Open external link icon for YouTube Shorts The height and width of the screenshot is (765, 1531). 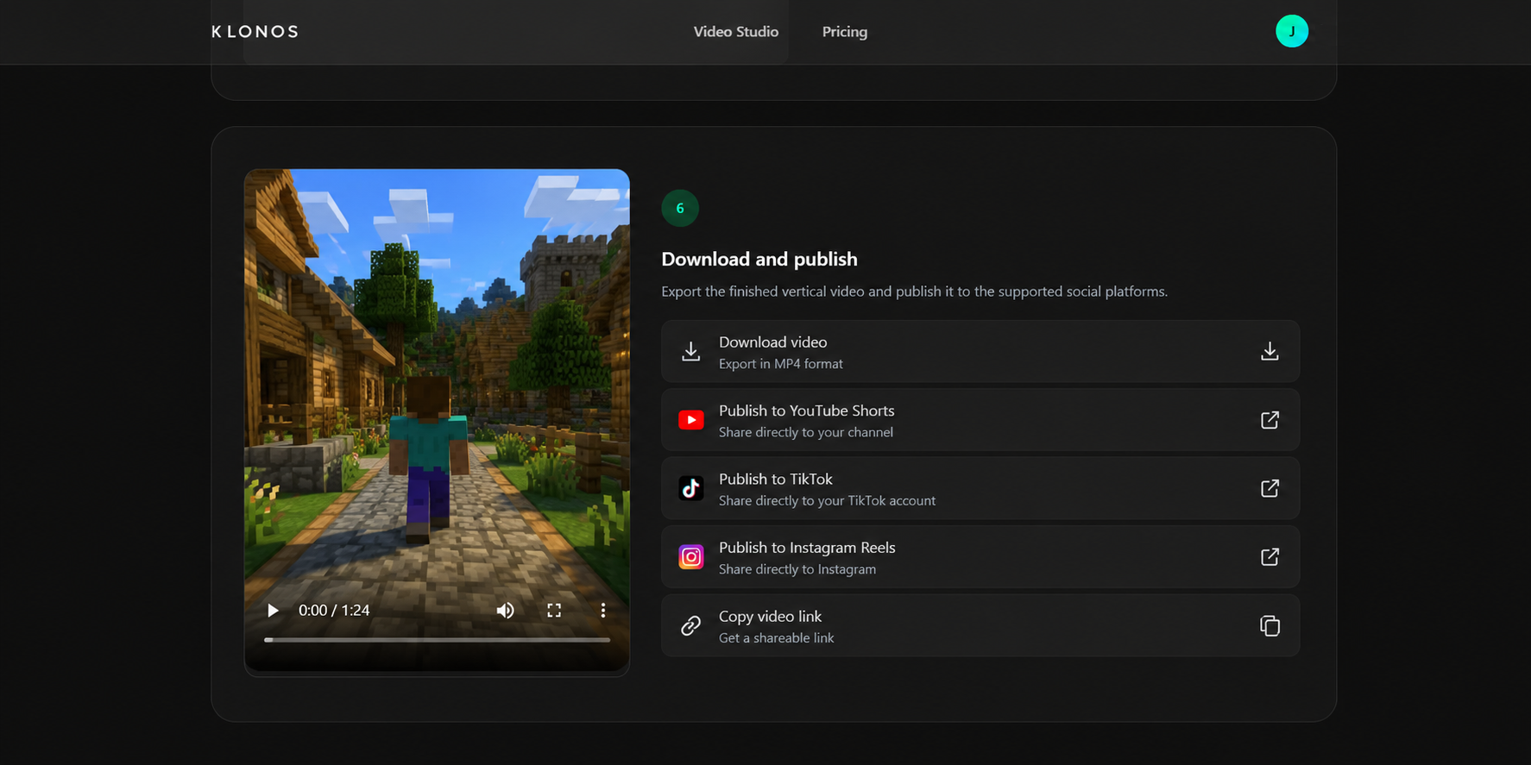click(x=1270, y=420)
